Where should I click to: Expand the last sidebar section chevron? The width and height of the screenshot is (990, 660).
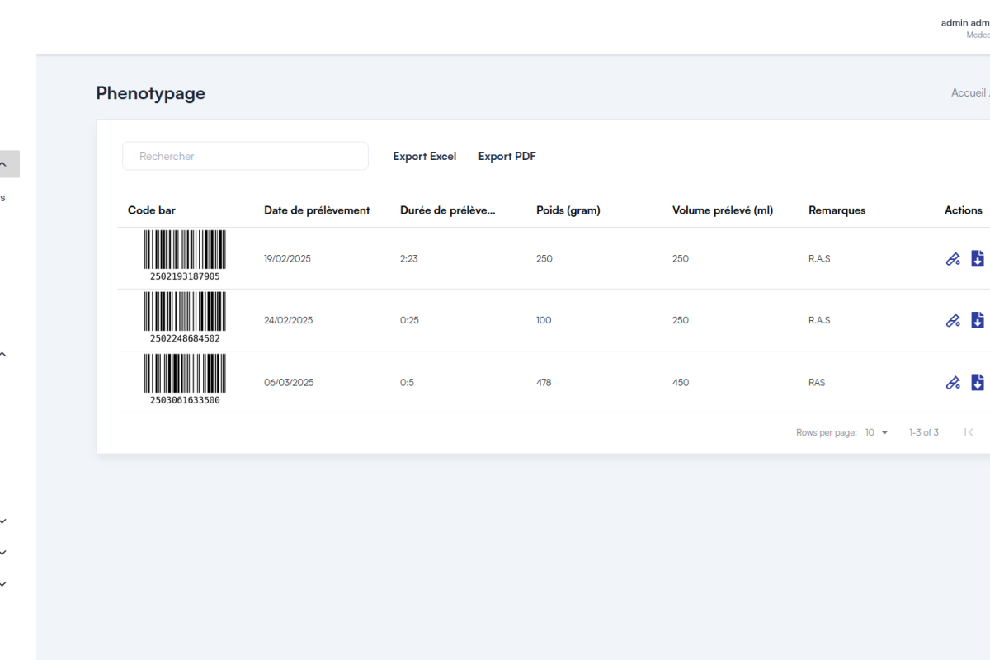coord(3,584)
